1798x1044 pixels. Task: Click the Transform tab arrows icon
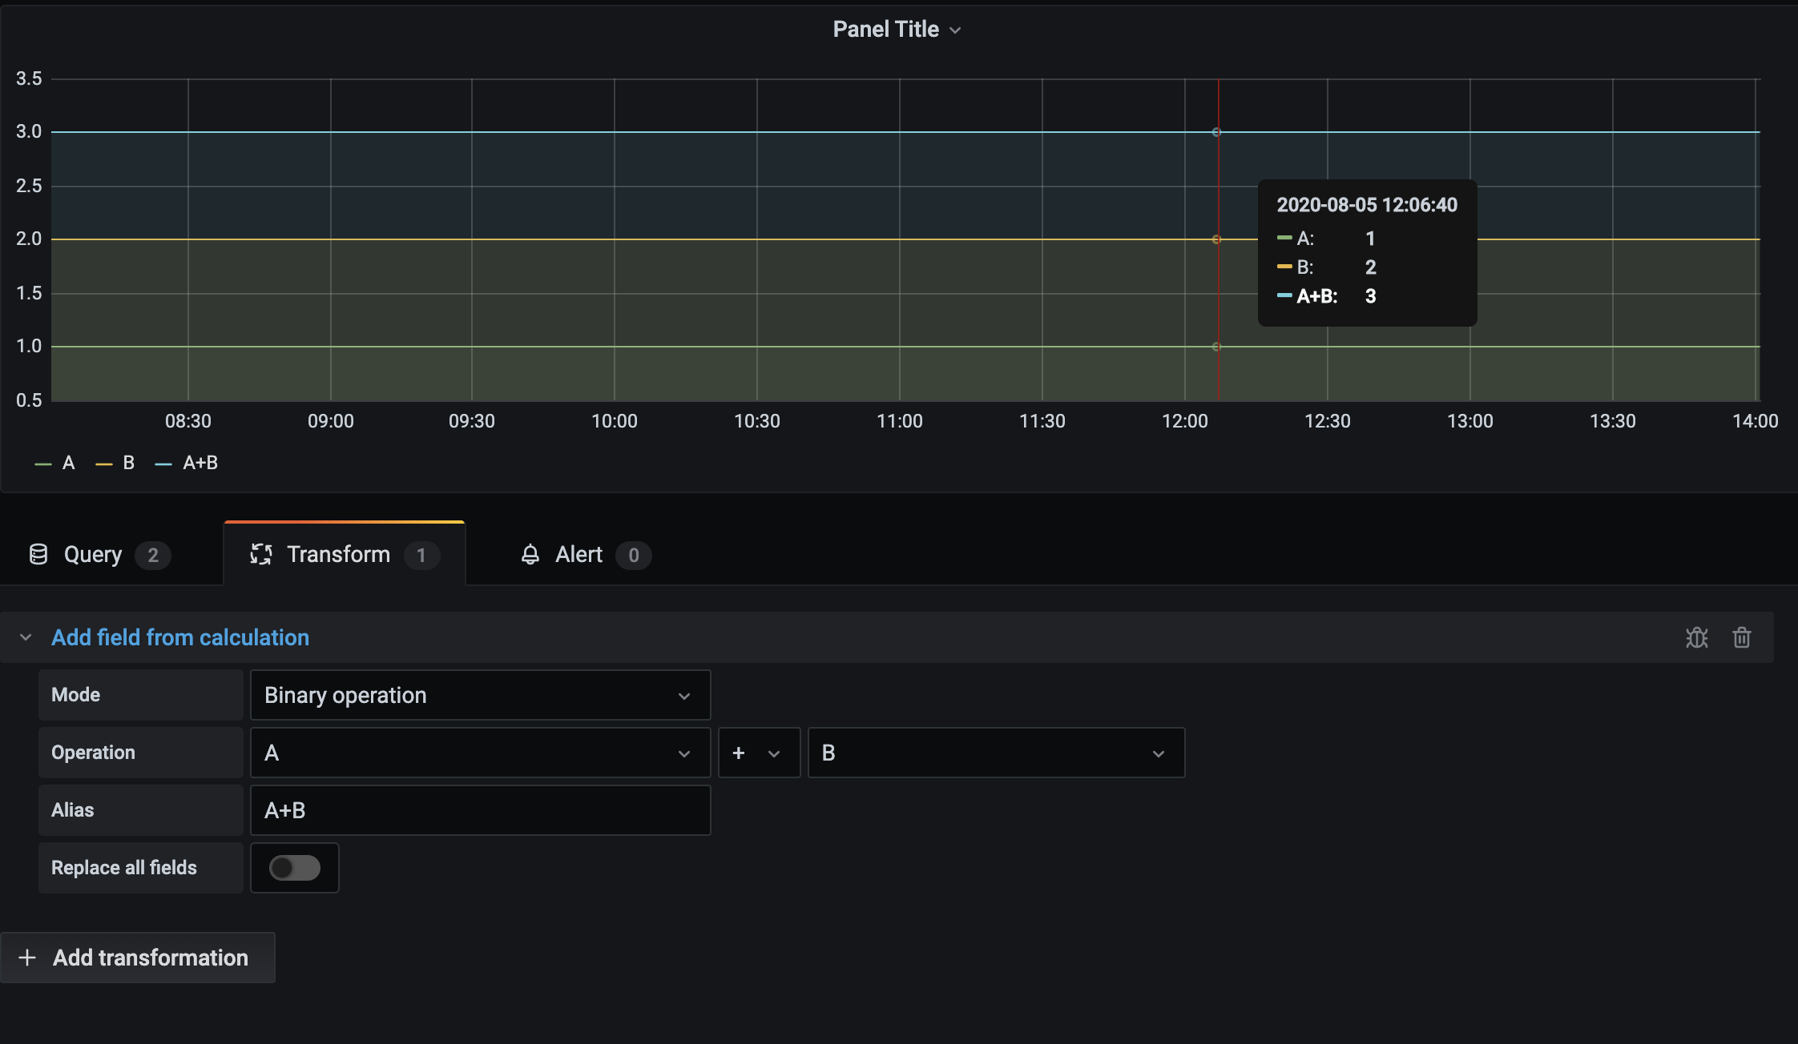point(261,554)
